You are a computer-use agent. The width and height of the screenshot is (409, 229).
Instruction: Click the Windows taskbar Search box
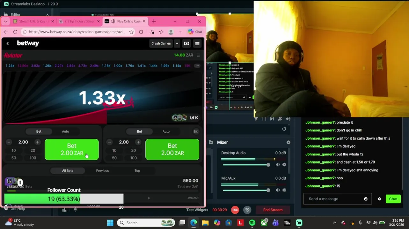(x=146, y=223)
